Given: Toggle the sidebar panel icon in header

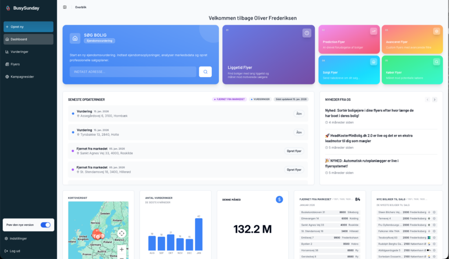Looking at the screenshot, I should coord(65,7).
